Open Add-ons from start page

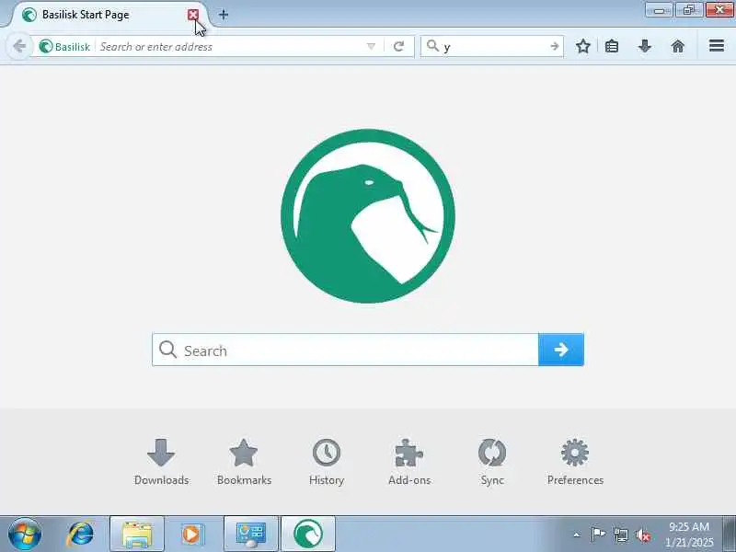[409, 463]
